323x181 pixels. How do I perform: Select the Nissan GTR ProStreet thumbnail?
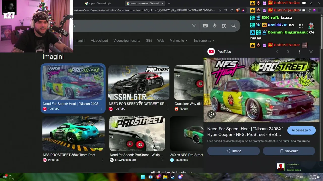point(139,82)
